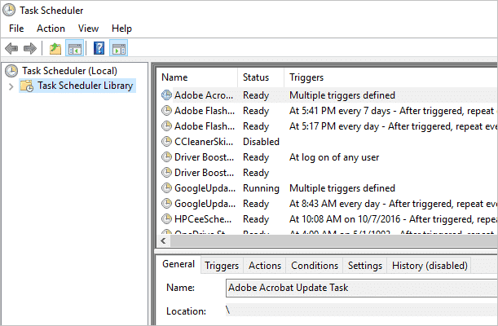Switch to the Conditions tab
The image size is (498, 326).
[315, 266]
